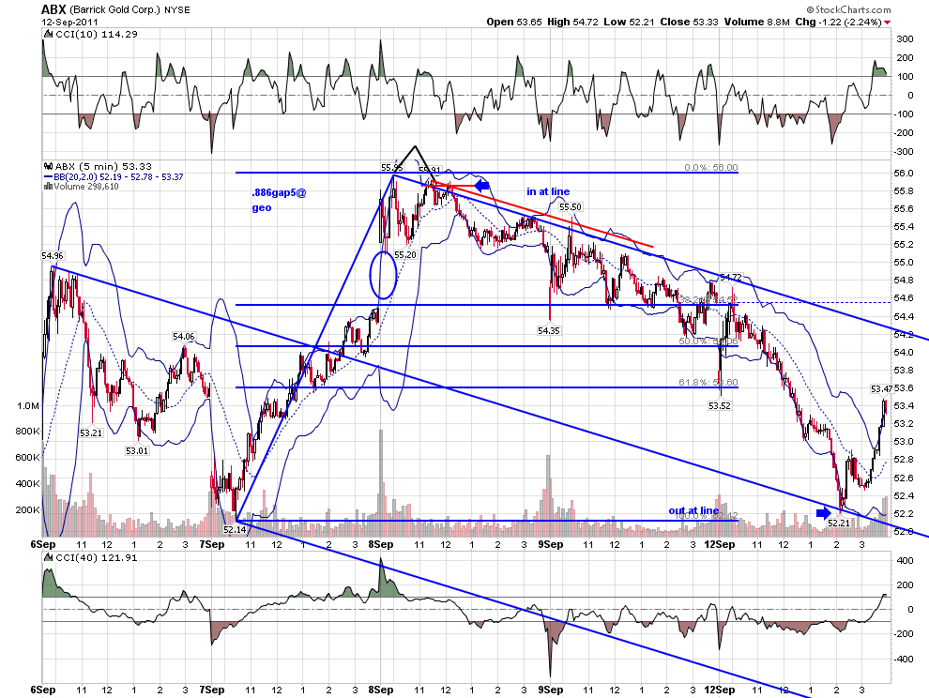Click the '1.0M' volume axis label
This screenshot has width=929, height=698.
coord(28,406)
